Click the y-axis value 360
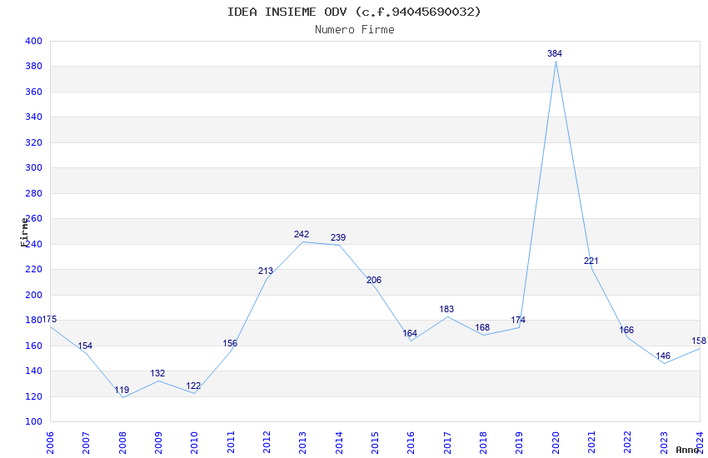The image size is (708, 458). 33,92
